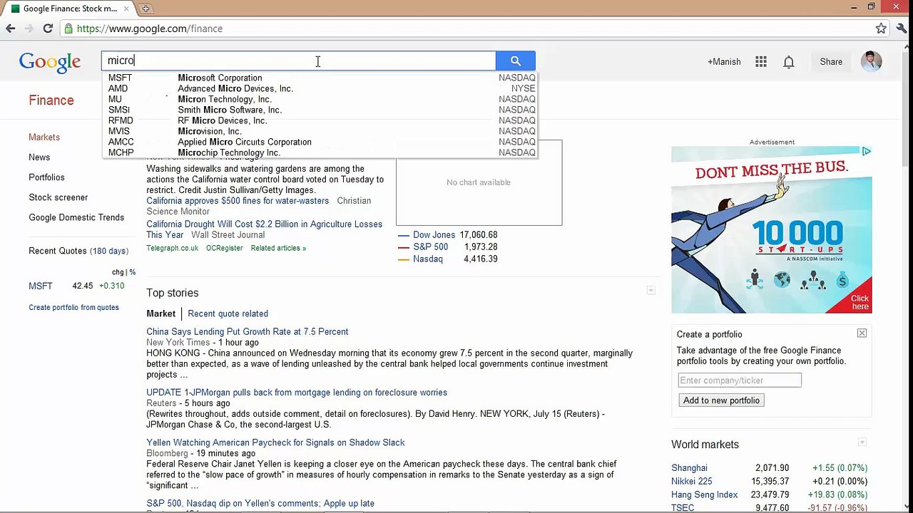Viewport: 913px width, 513px height.
Task: Open a new browser tab
Action: point(146,9)
